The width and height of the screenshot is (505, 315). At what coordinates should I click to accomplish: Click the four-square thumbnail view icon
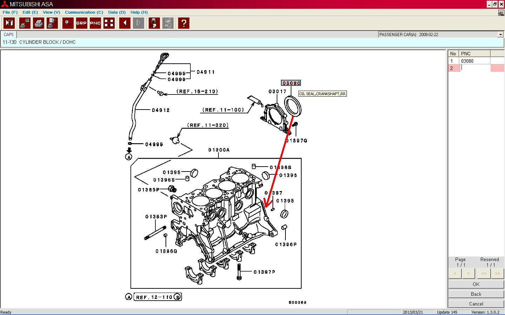pyautogui.click(x=109, y=23)
